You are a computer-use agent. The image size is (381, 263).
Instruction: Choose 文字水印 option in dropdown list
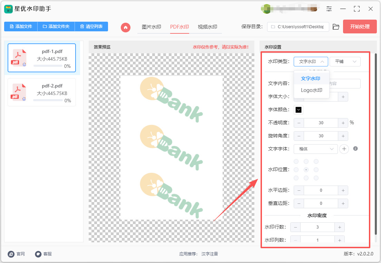312,78
